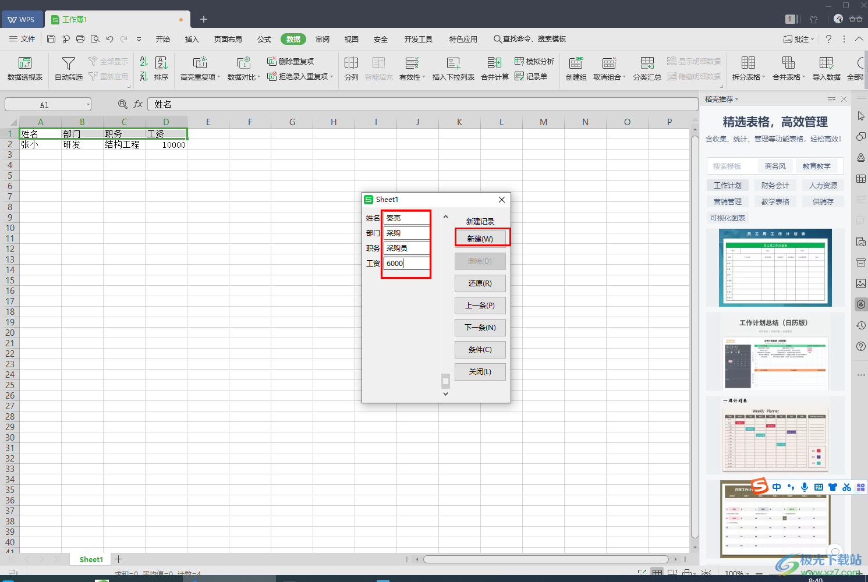
Task: Open the 文件 file menu
Action: tap(22, 39)
